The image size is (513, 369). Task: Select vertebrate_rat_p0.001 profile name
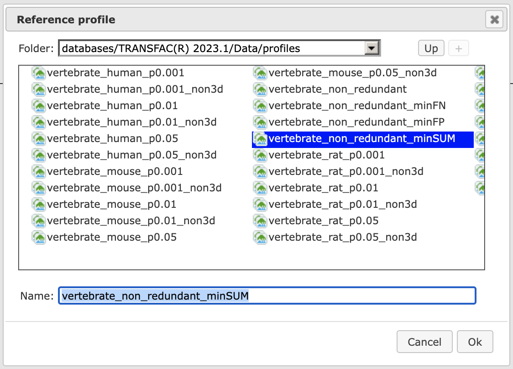(x=326, y=155)
